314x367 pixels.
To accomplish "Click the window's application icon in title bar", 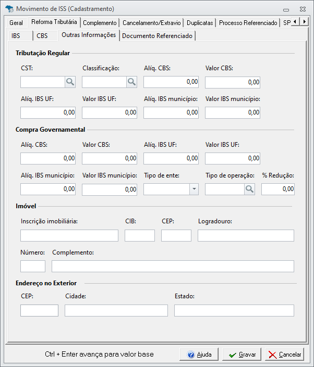I will [9, 9].
